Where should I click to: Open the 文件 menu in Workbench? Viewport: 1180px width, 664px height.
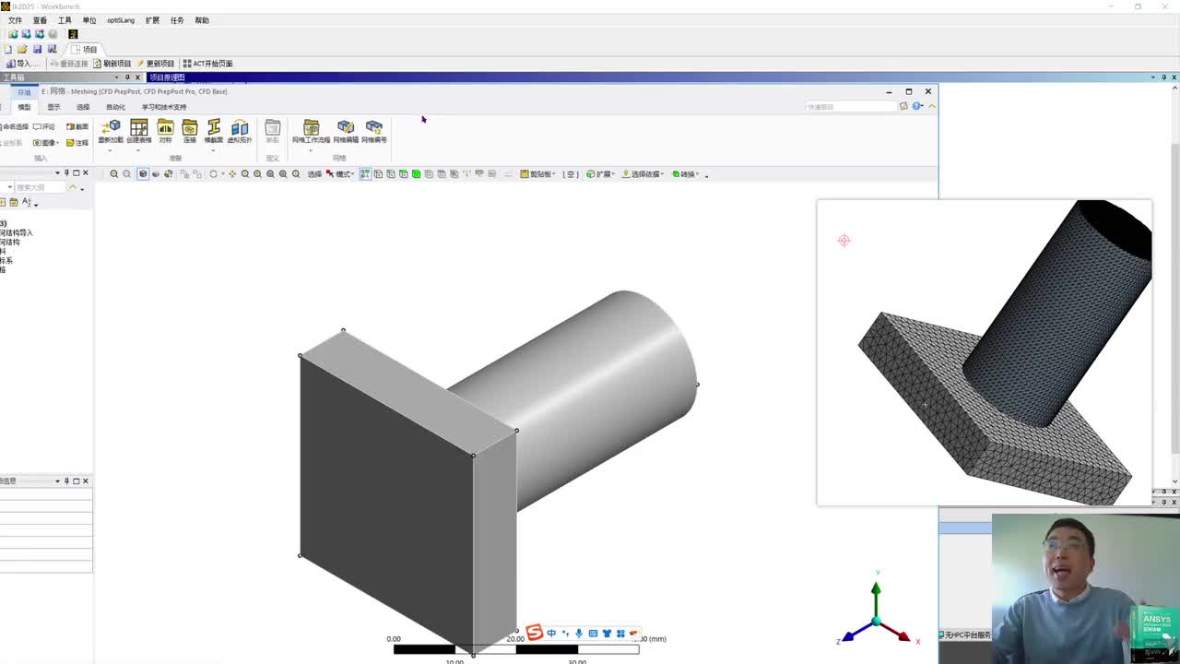pos(15,20)
